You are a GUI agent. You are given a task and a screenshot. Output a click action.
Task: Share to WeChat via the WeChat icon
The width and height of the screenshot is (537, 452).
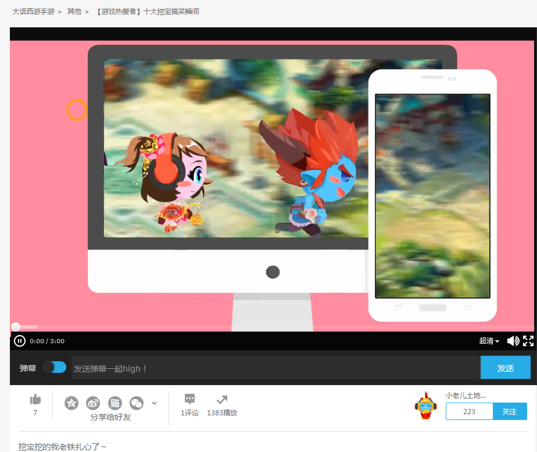coord(137,403)
